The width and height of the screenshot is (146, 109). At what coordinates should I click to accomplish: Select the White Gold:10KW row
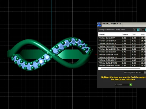coord(122,60)
